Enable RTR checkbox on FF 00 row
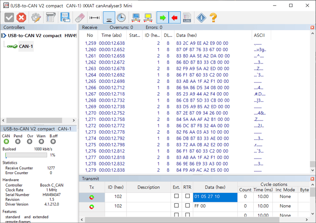The image size is (316, 223). tap(187, 206)
